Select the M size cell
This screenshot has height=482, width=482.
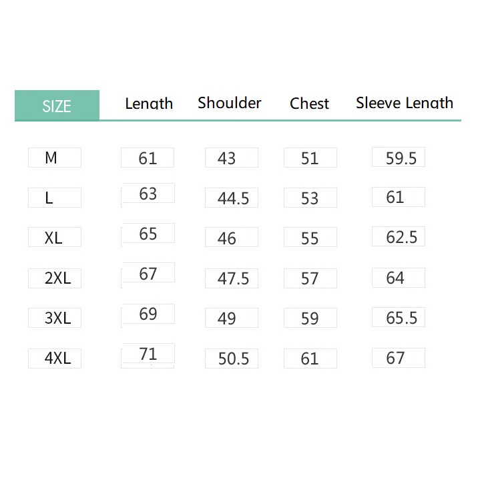point(55,158)
